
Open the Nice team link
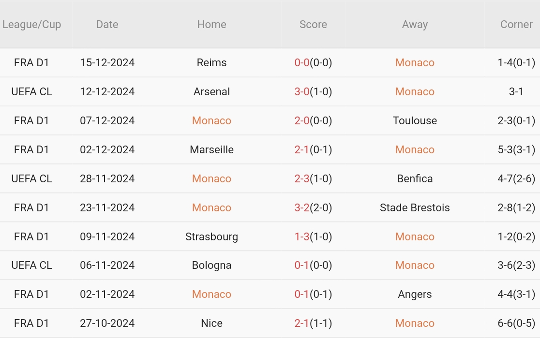pyautogui.click(x=211, y=323)
